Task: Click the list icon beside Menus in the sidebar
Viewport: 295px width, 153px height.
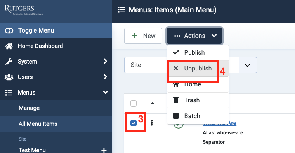Action: click(9, 93)
